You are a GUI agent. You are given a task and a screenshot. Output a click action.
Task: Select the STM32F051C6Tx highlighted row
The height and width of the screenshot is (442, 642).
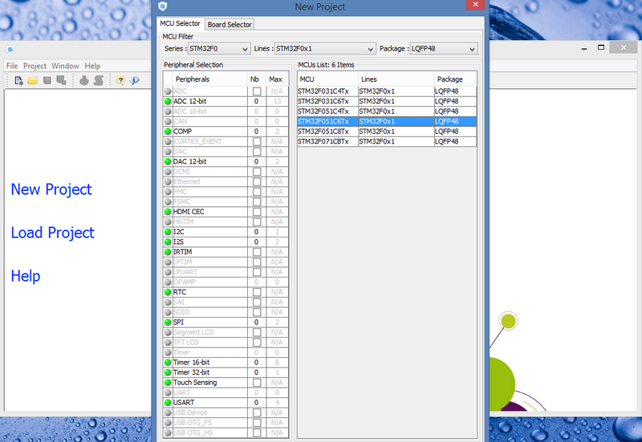(x=387, y=122)
